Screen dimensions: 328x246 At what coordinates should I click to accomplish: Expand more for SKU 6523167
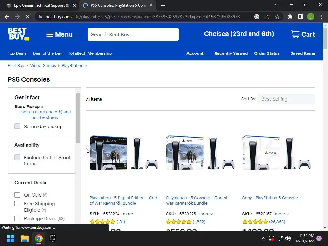pyautogui.click(x=282, y=214)
